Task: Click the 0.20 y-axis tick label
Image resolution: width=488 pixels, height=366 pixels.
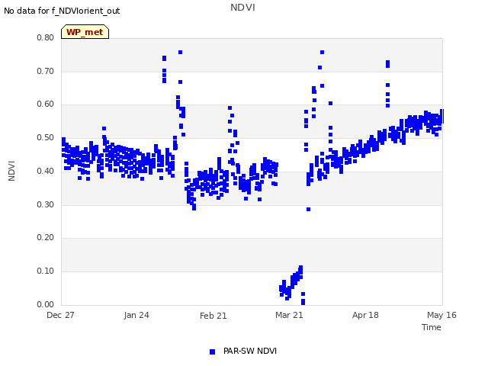Action: (46, 237)
